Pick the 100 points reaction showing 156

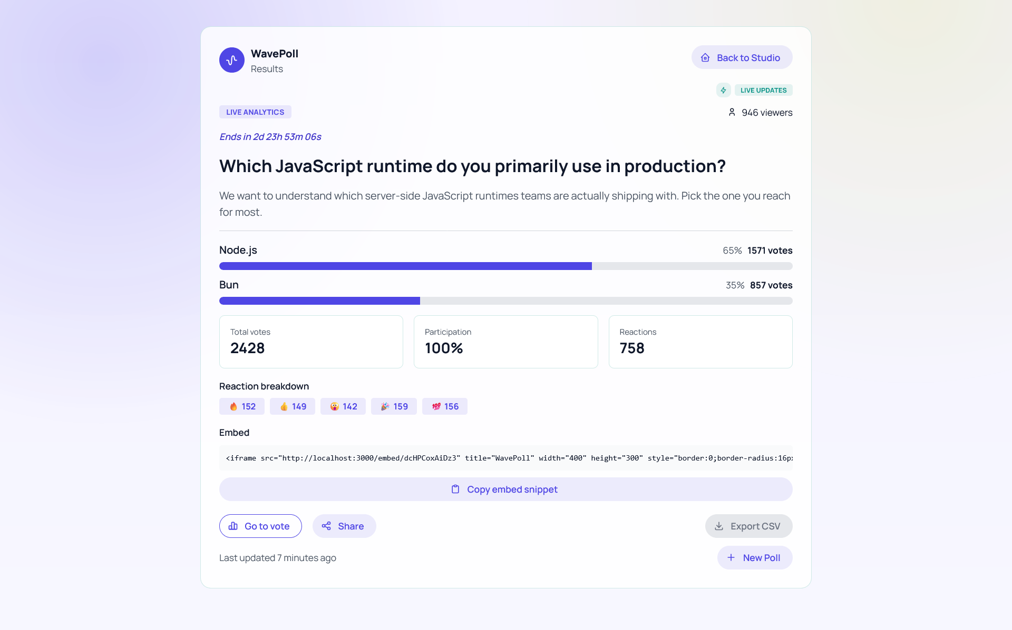pyautogui.click(x=444, y=406)
